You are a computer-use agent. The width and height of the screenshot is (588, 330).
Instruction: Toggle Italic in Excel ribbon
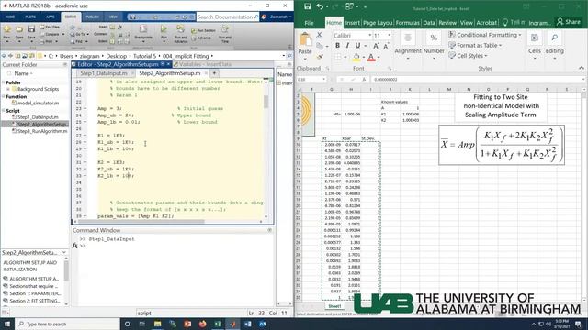(x=347, y=46)
